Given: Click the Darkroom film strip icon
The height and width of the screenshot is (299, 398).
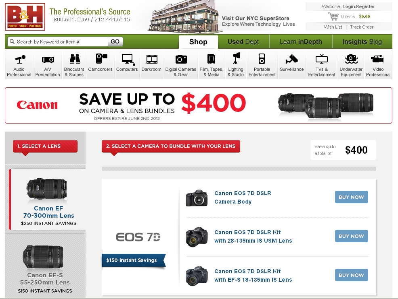Looking at the screenshot, I should 152,59.
